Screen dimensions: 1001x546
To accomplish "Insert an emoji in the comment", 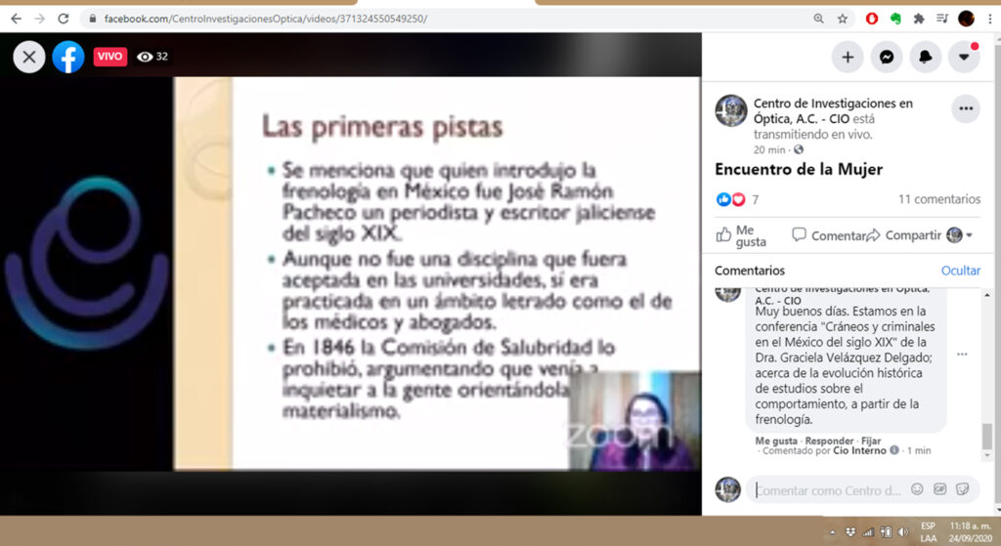I will [x=917, y=489].
